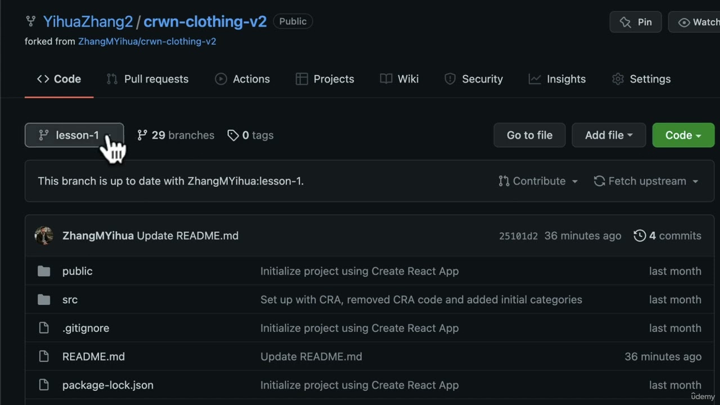Viewport: 720px width, 405px height.
Task: Expand the Contribute dropdown
Action: click(538, 181)
